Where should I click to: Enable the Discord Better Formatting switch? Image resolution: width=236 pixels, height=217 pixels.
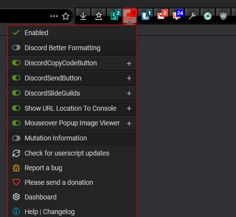[x=16, y=48]
